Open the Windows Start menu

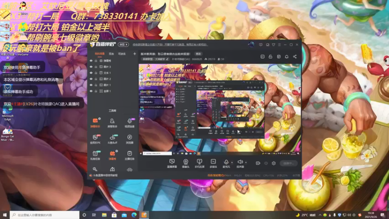coord(5,215)
